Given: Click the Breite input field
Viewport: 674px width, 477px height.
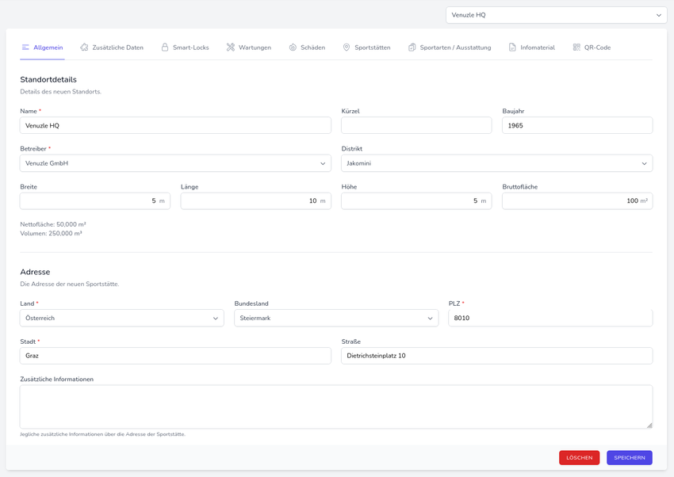Looking at the screenshot, I should (x=95, y=201).
